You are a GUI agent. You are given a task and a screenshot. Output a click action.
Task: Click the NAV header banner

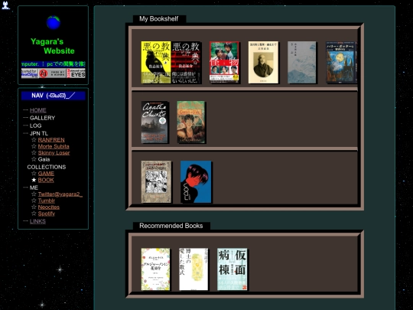pyautogui.click(x=54, y=96)
